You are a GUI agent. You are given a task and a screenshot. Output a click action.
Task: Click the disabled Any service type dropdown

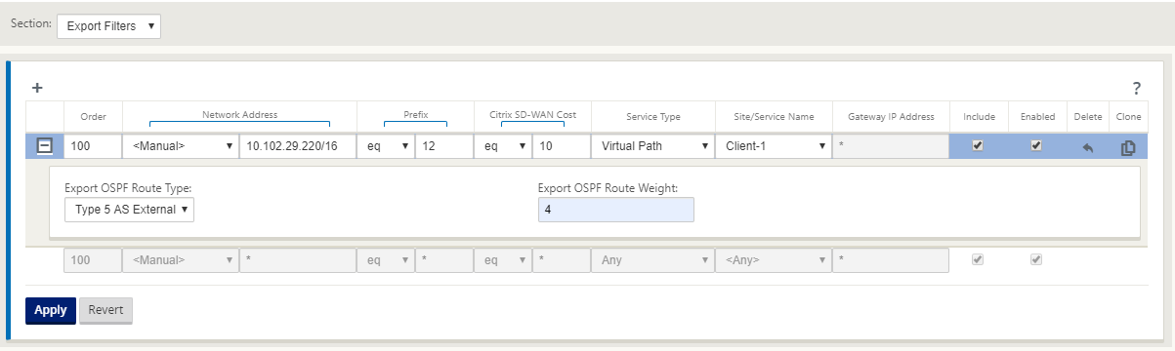coord(652,260)
